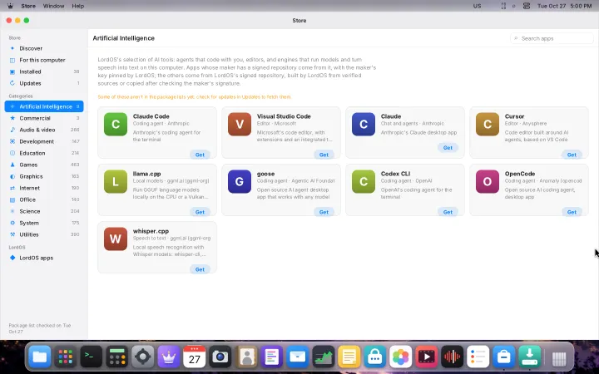Open the Window menu
Screen dimensions: 599x374
point(53,6)
